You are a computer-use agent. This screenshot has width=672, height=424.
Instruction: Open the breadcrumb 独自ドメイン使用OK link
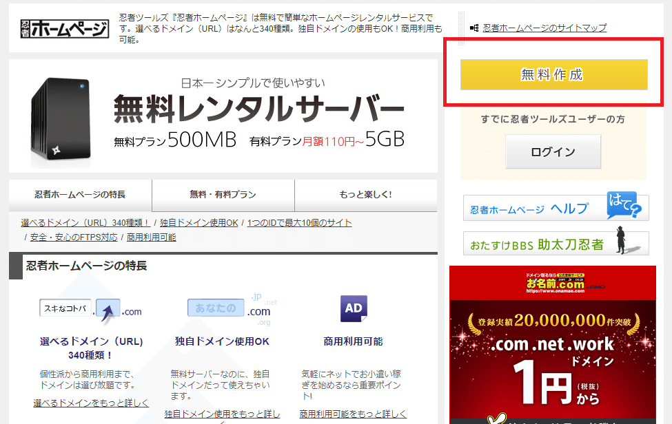coord(199,223)
